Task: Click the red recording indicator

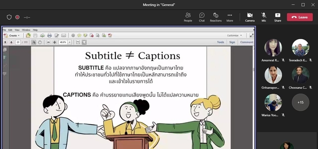Action: pos(17,17)
